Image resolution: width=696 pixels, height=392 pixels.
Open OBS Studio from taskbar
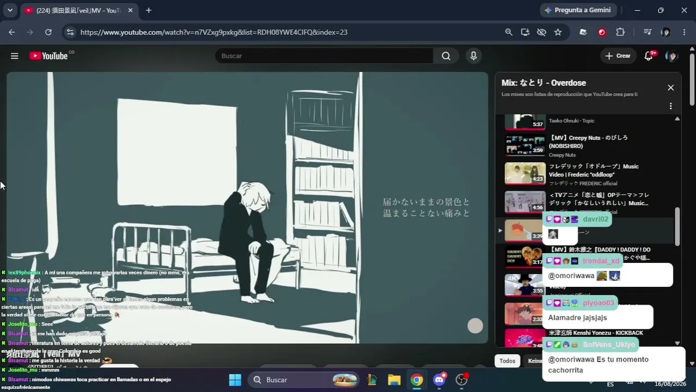(x=462, y=379)
